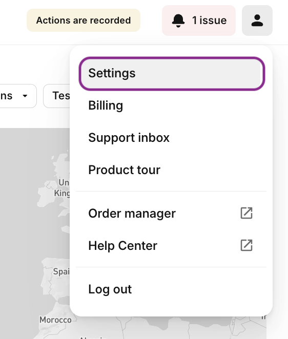Click the 'ns' filter label text
288x339 pixels.
coord(6,96)
